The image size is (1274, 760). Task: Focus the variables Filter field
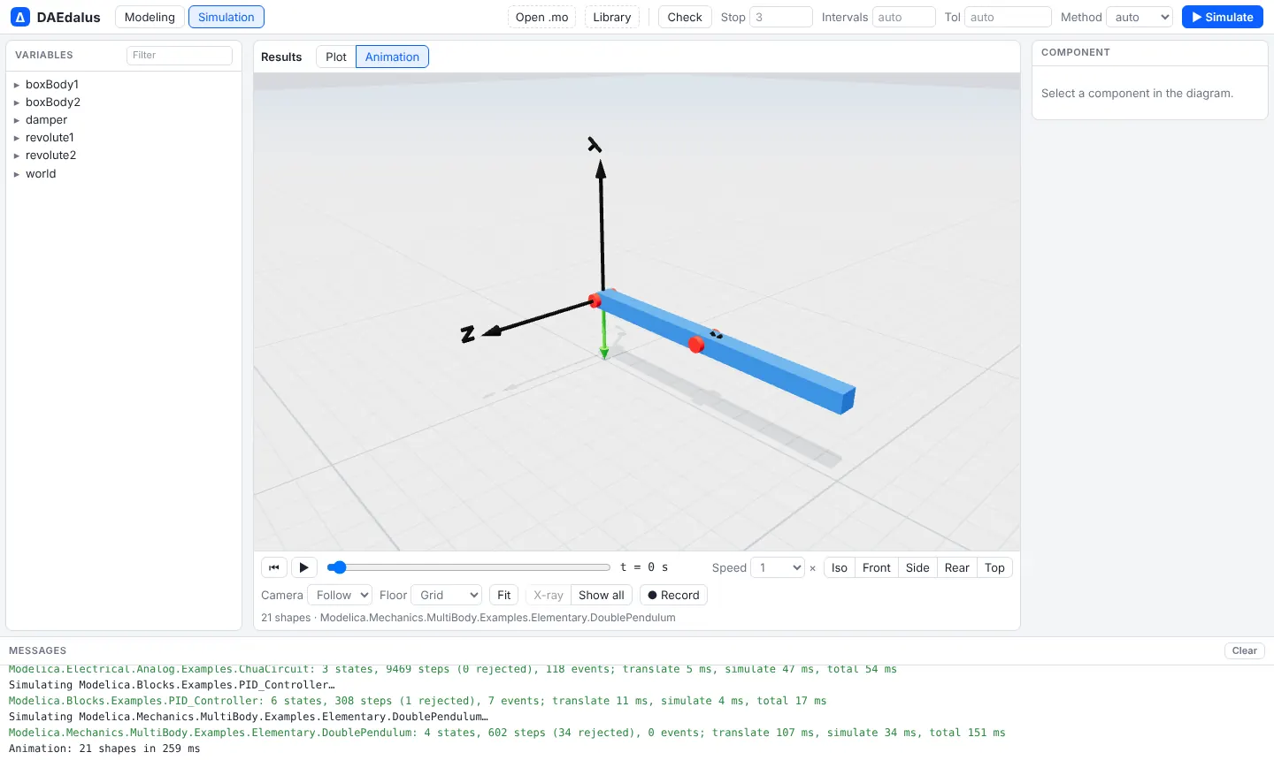(x=180, y=55)
